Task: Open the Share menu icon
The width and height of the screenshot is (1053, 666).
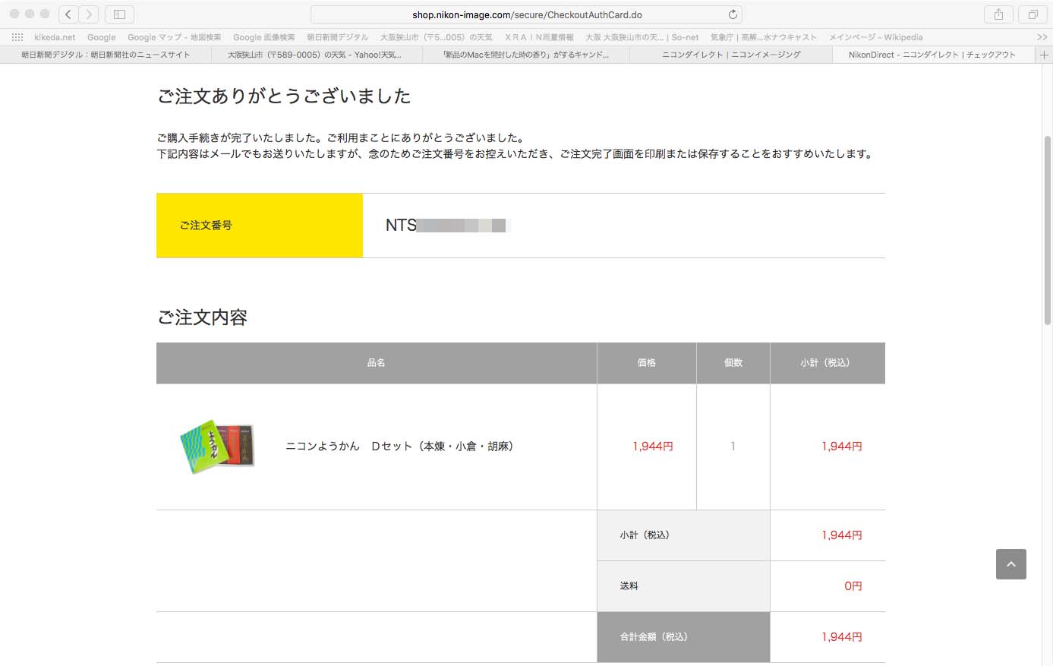Action: pyautogui.click(x=998, y=14)
